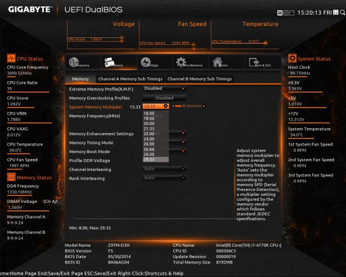The height and width of the screenshot is (277, 346).
Task: Open the Rank Interleaving Auto dropdown
Action: tap(164, 177)
